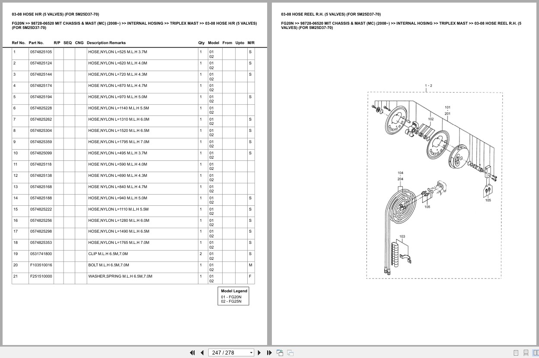The image size is (539, 358).
Task: Click part number 0574825118
Action: [41, 164]
